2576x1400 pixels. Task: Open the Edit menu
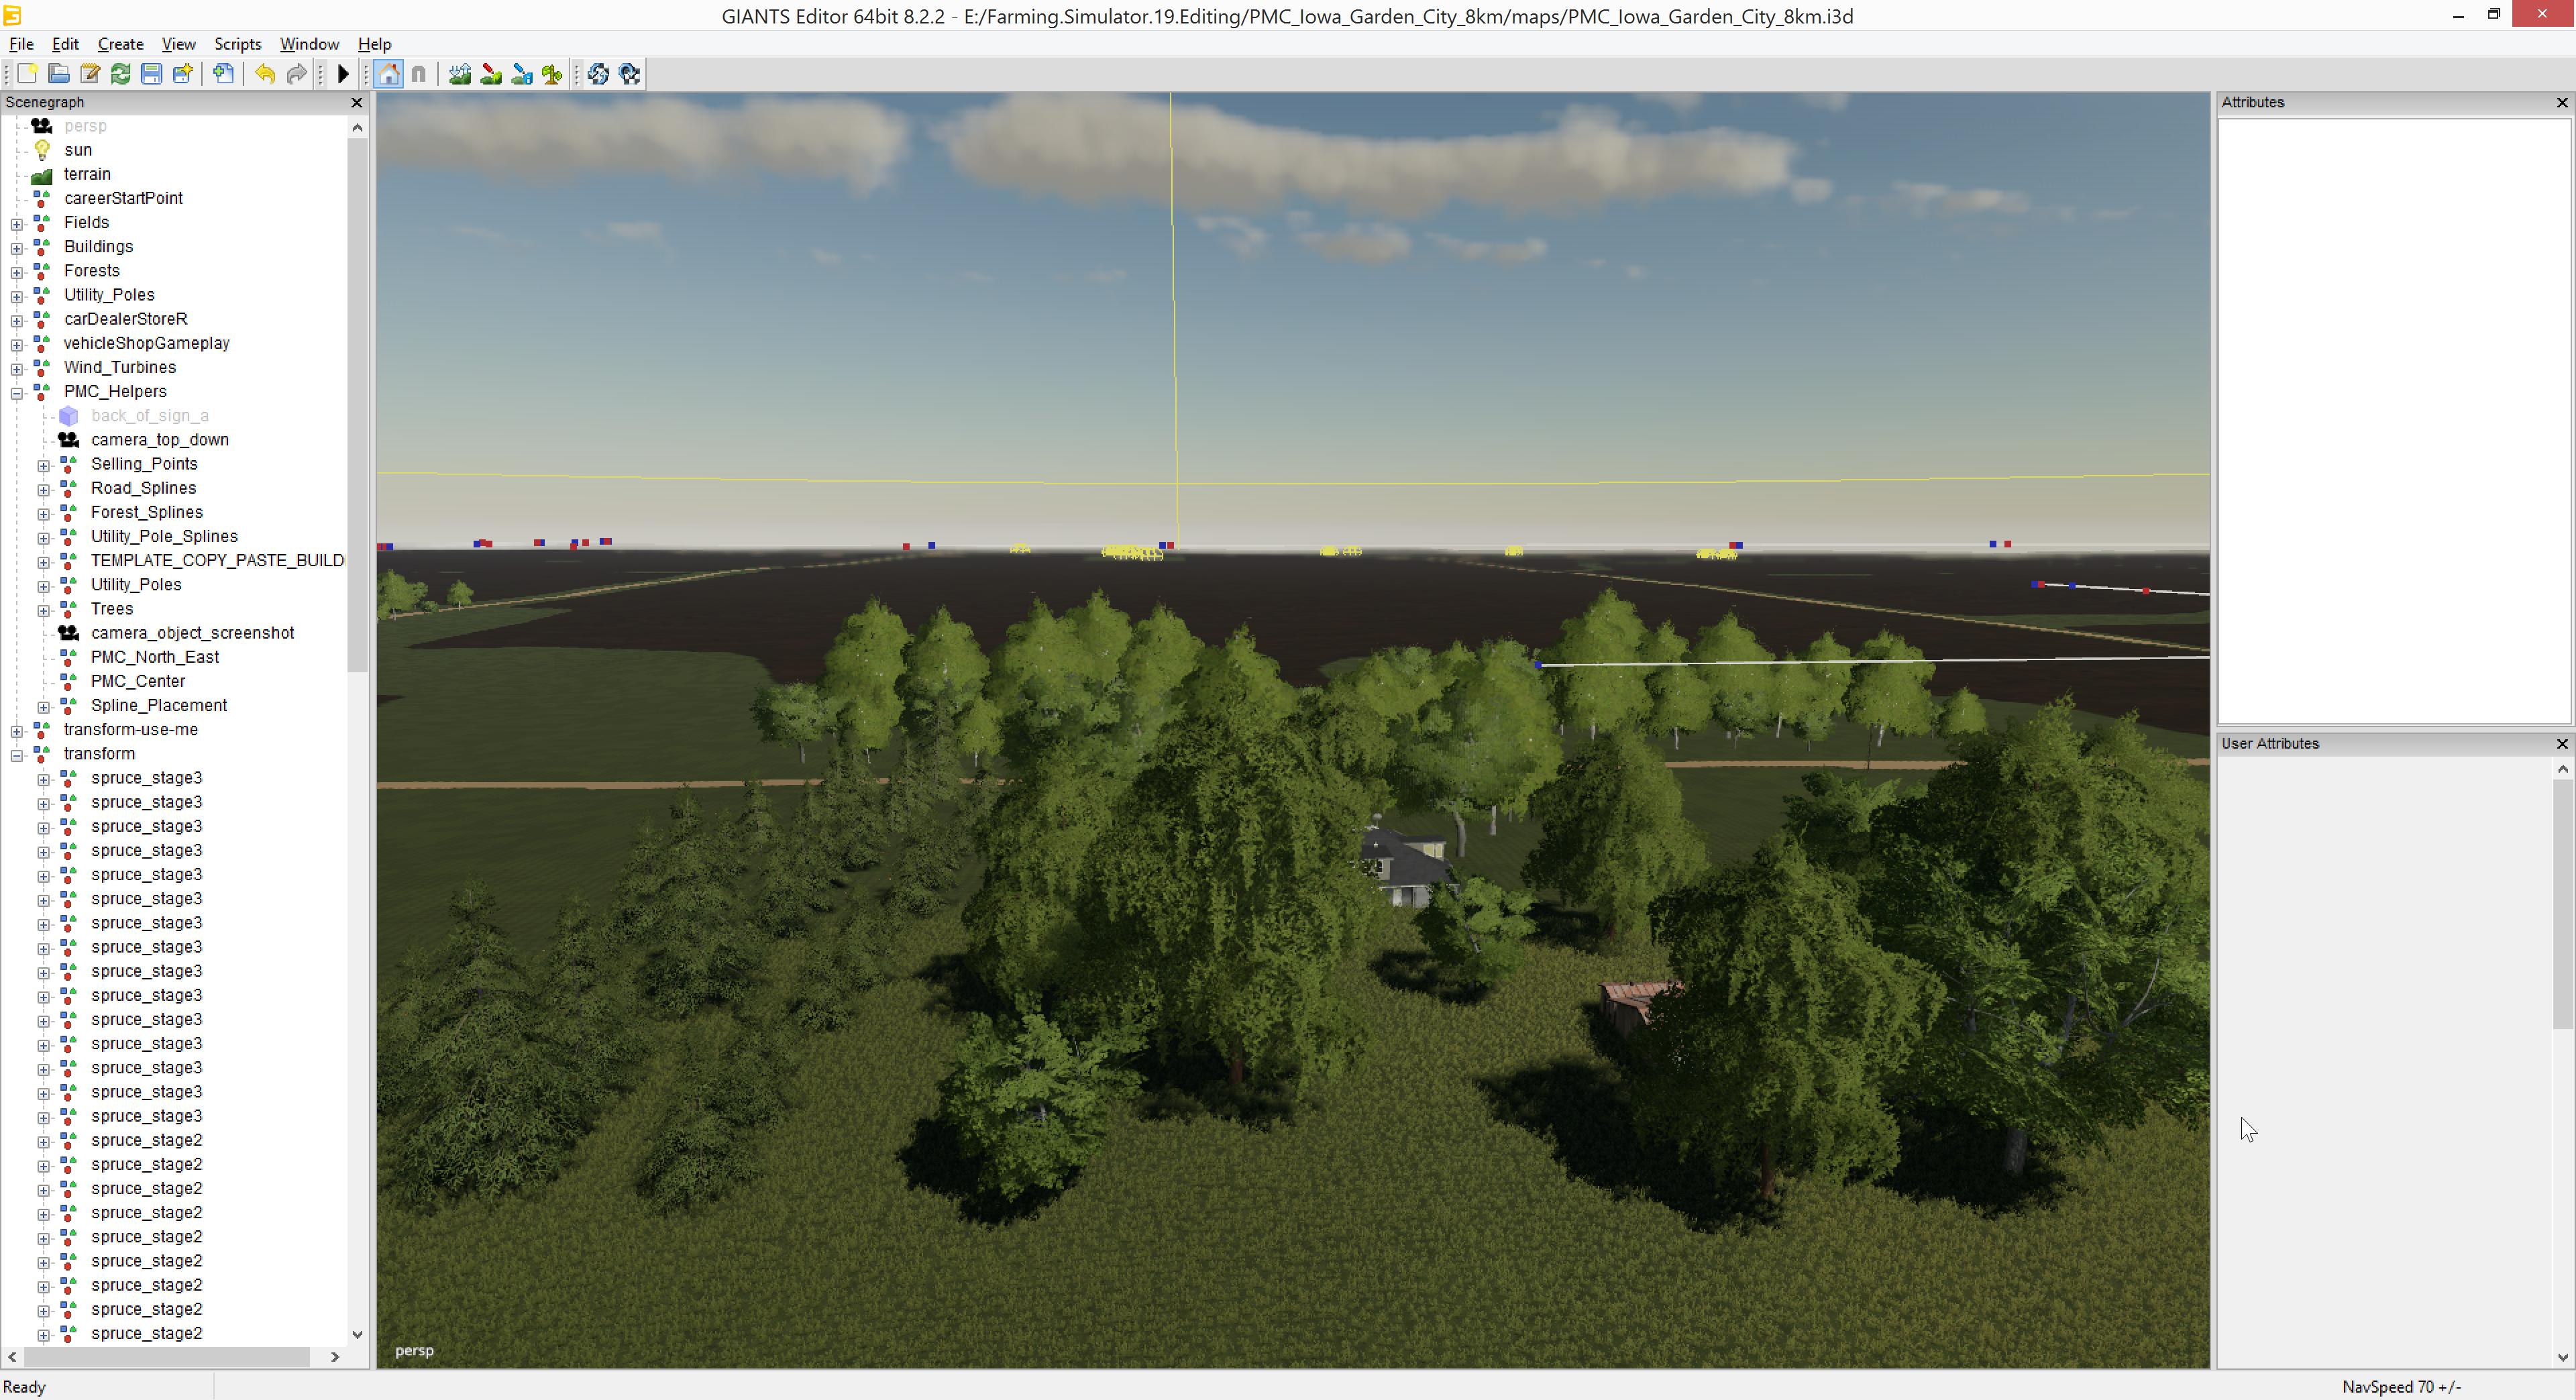[x=65, y=44]
